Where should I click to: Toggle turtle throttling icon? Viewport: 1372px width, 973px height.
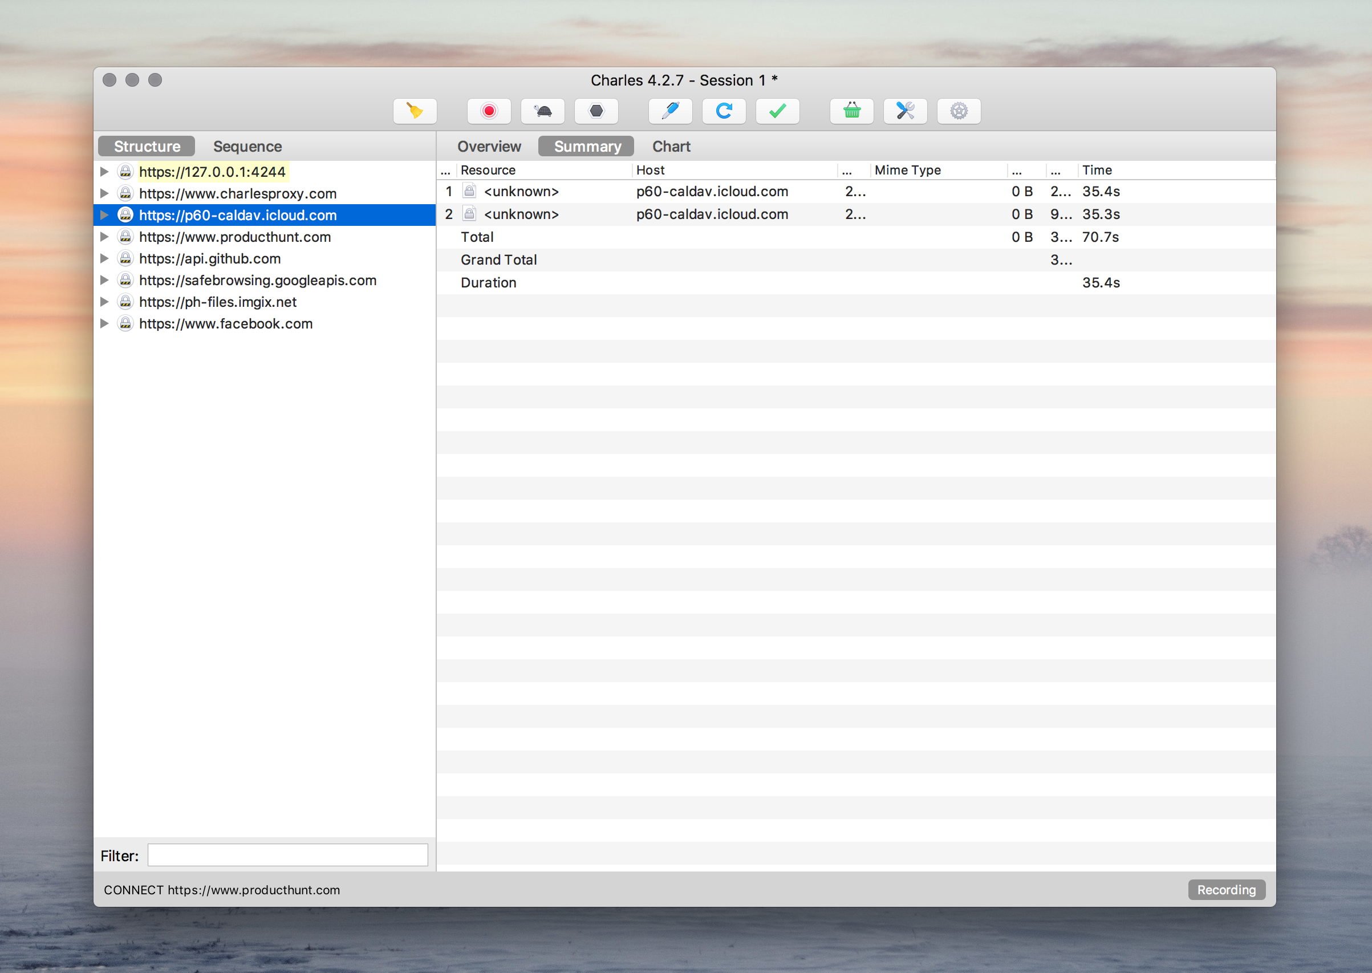[542, 111]
